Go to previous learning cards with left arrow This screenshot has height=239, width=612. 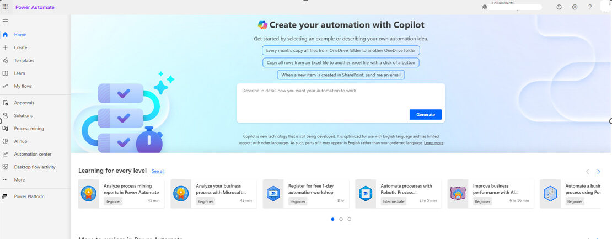(587, 172)
